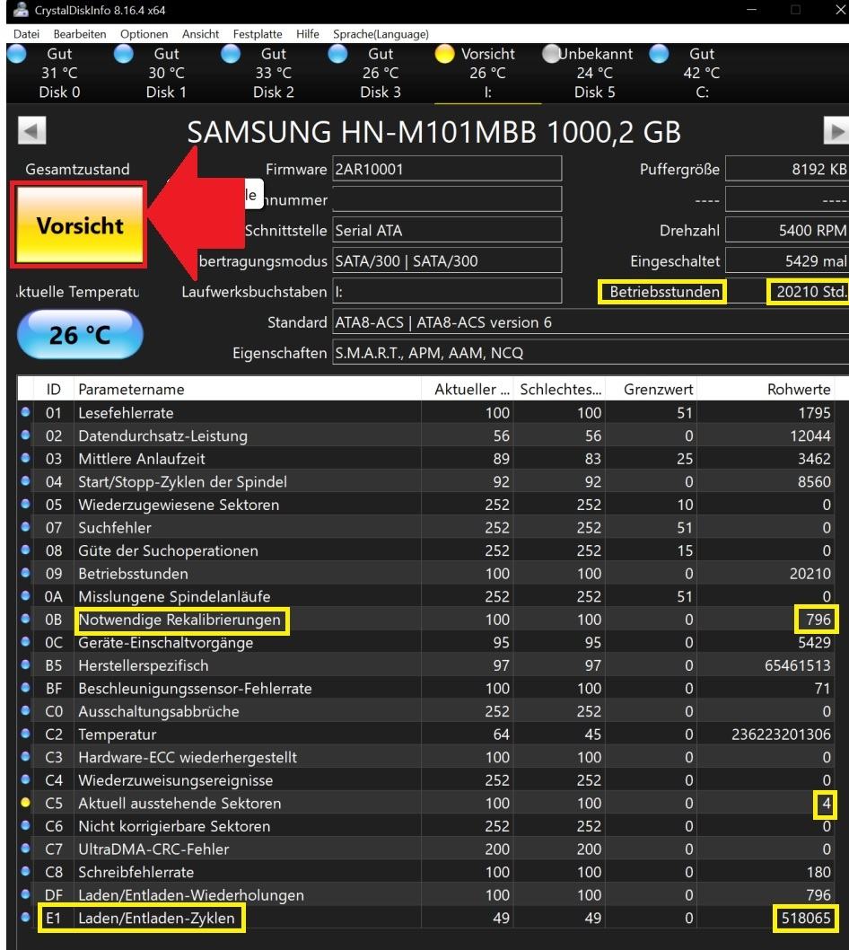Click status dot of Lesefehlerrate row
Viewport: 849px width, 950px height.
(x=25, y=412)
